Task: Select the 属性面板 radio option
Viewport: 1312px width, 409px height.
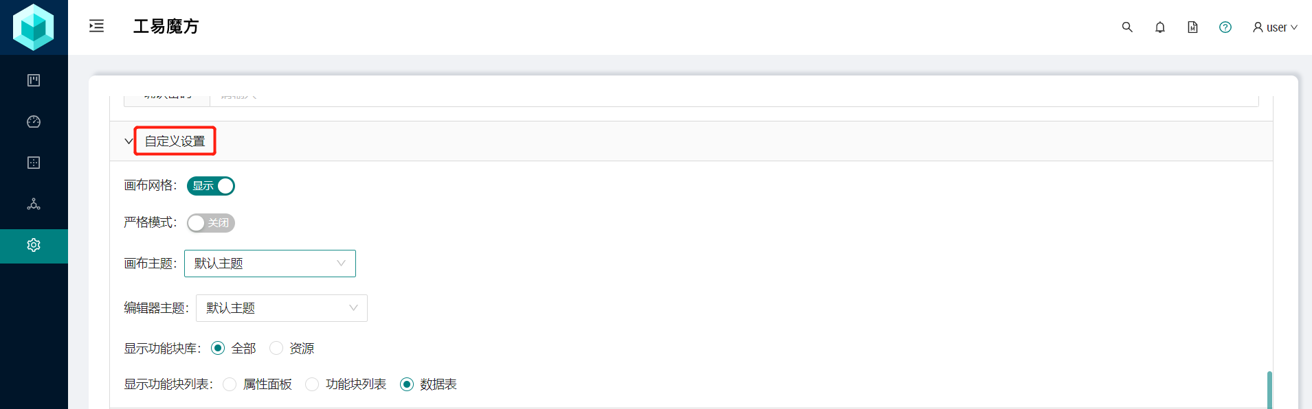Action: [230, 384]
